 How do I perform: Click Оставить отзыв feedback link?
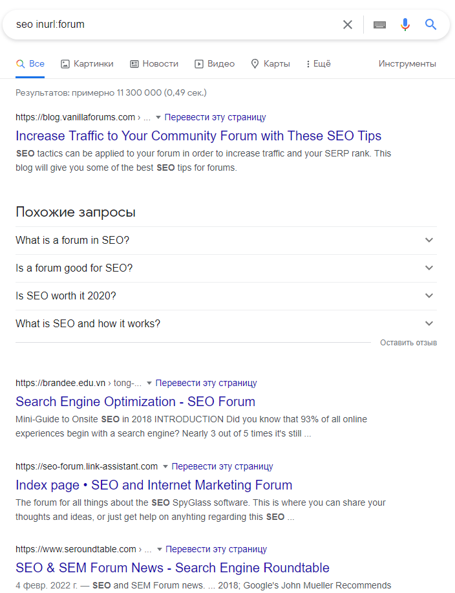click(408, 343)
